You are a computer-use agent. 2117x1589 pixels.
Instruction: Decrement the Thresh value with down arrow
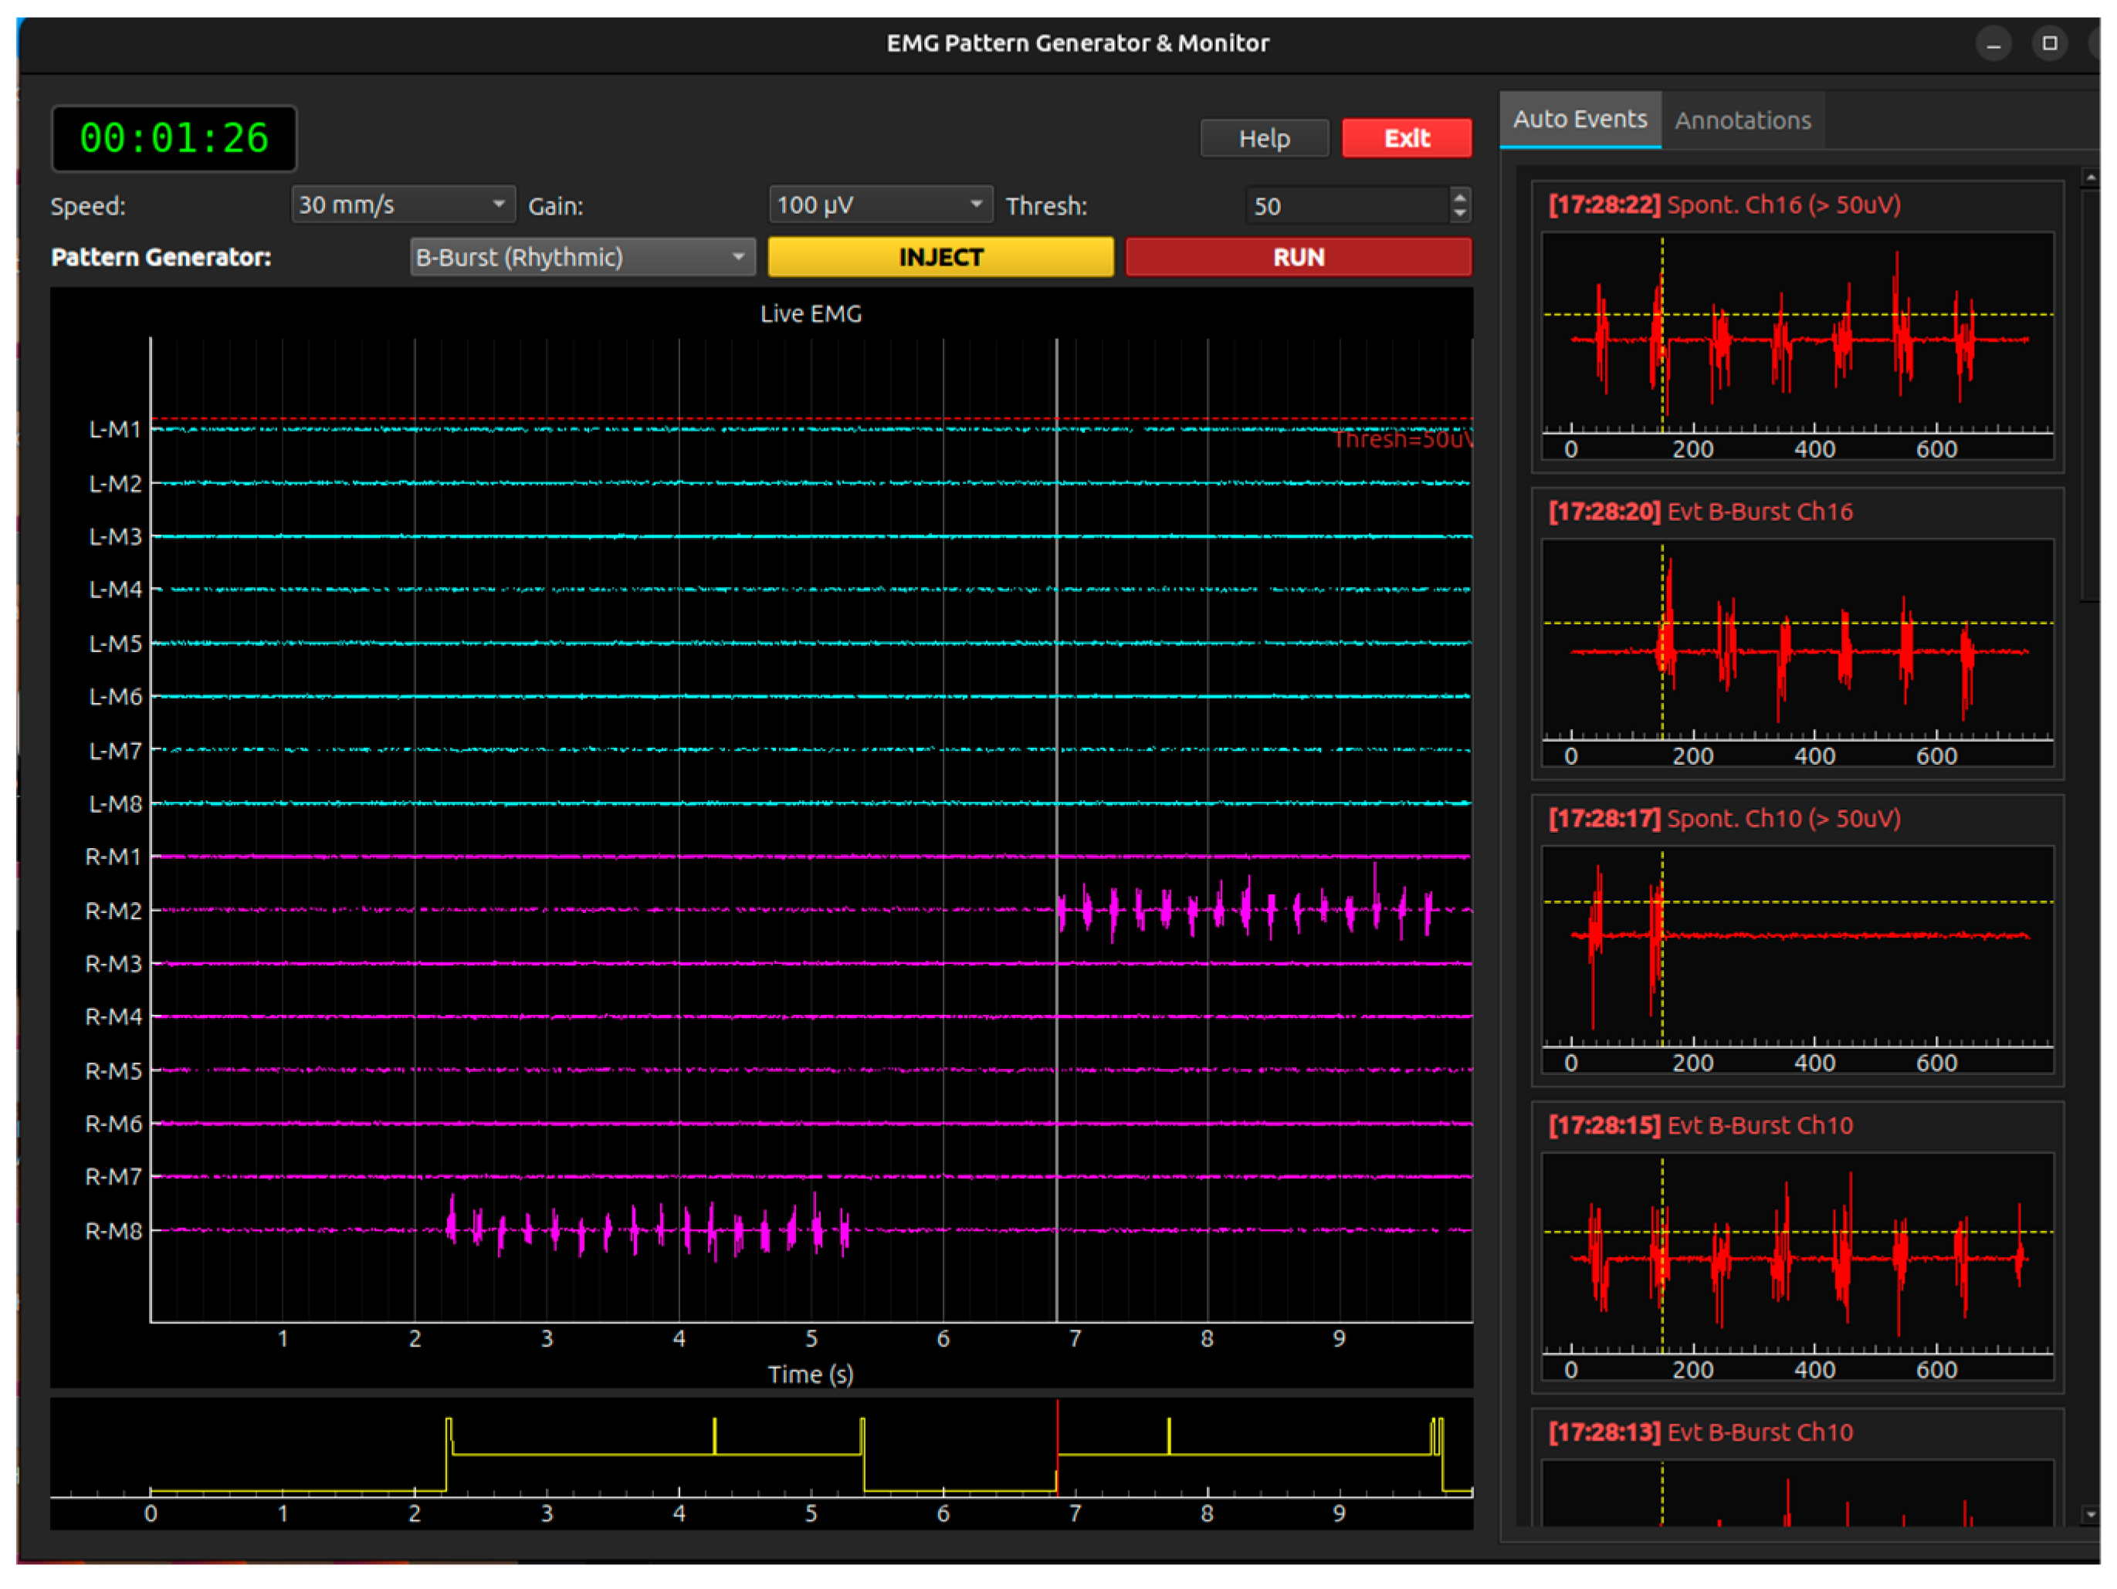pyautogui.click(x=1458, y=213)
